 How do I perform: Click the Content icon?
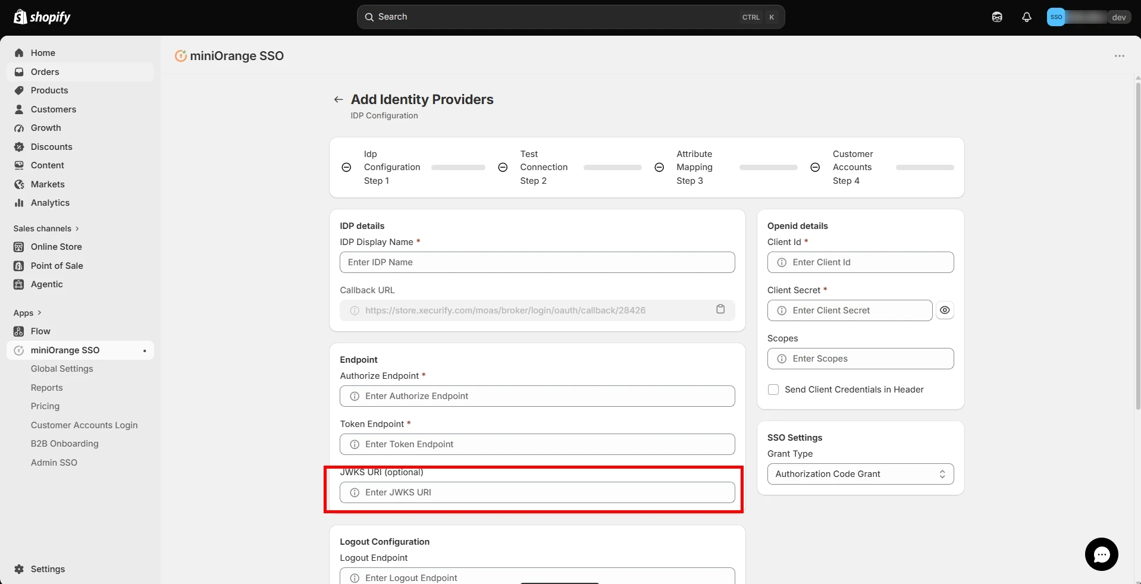(x=19, y=165)
